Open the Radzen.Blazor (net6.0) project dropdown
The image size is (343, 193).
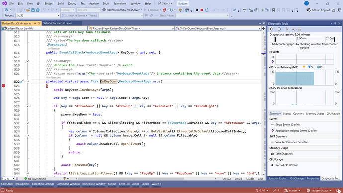pyautogui.click(x=44, y=28)
